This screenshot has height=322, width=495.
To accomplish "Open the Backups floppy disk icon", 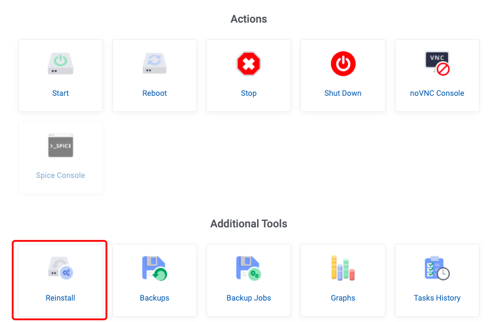I will pyautogui.click(x=154, y=268).
